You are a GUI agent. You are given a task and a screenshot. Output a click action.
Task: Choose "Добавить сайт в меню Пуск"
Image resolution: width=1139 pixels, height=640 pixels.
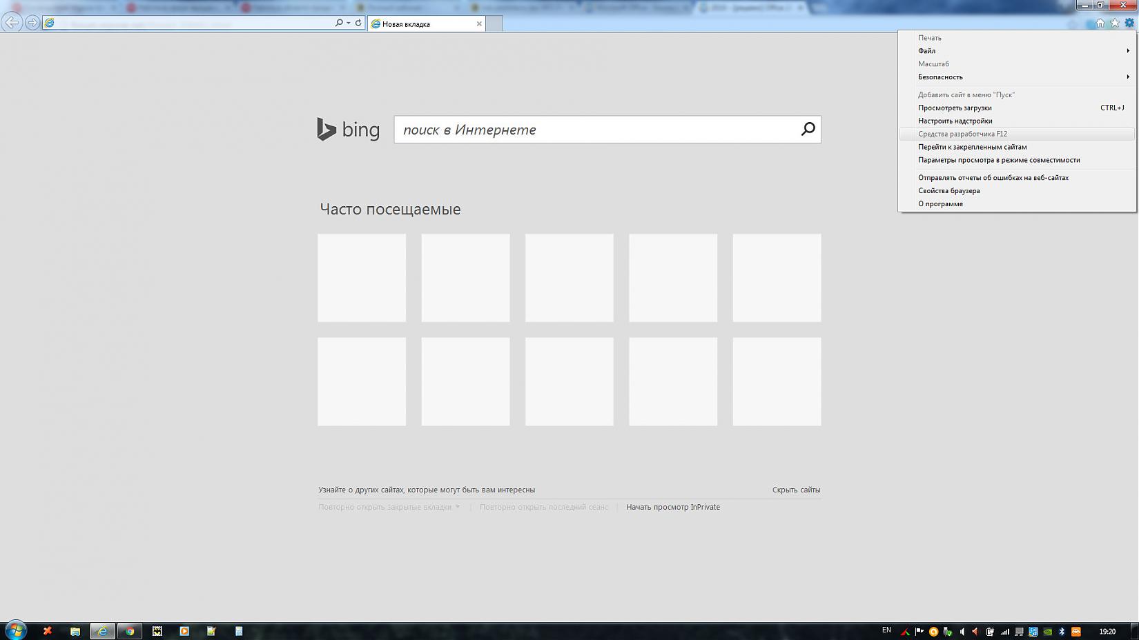[1018, 94]
